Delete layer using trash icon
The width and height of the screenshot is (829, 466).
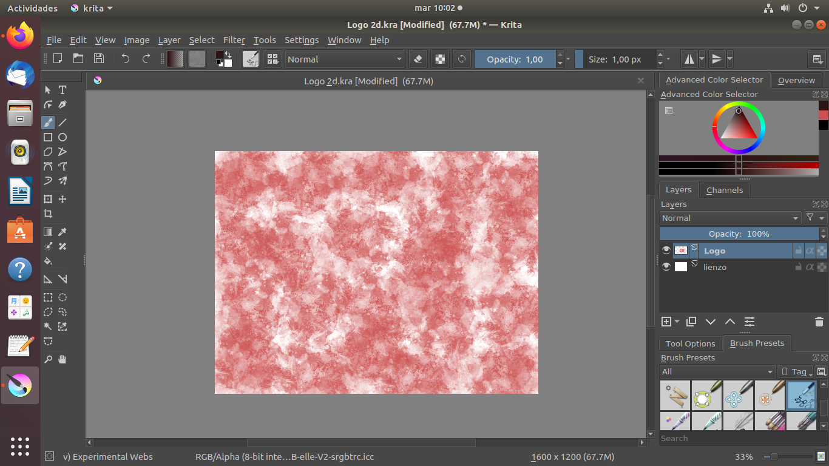coord(819,322)
